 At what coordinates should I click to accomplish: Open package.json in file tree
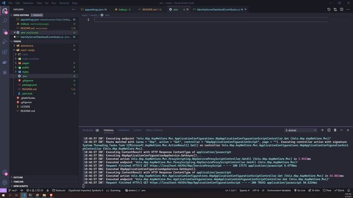point(29,85)
